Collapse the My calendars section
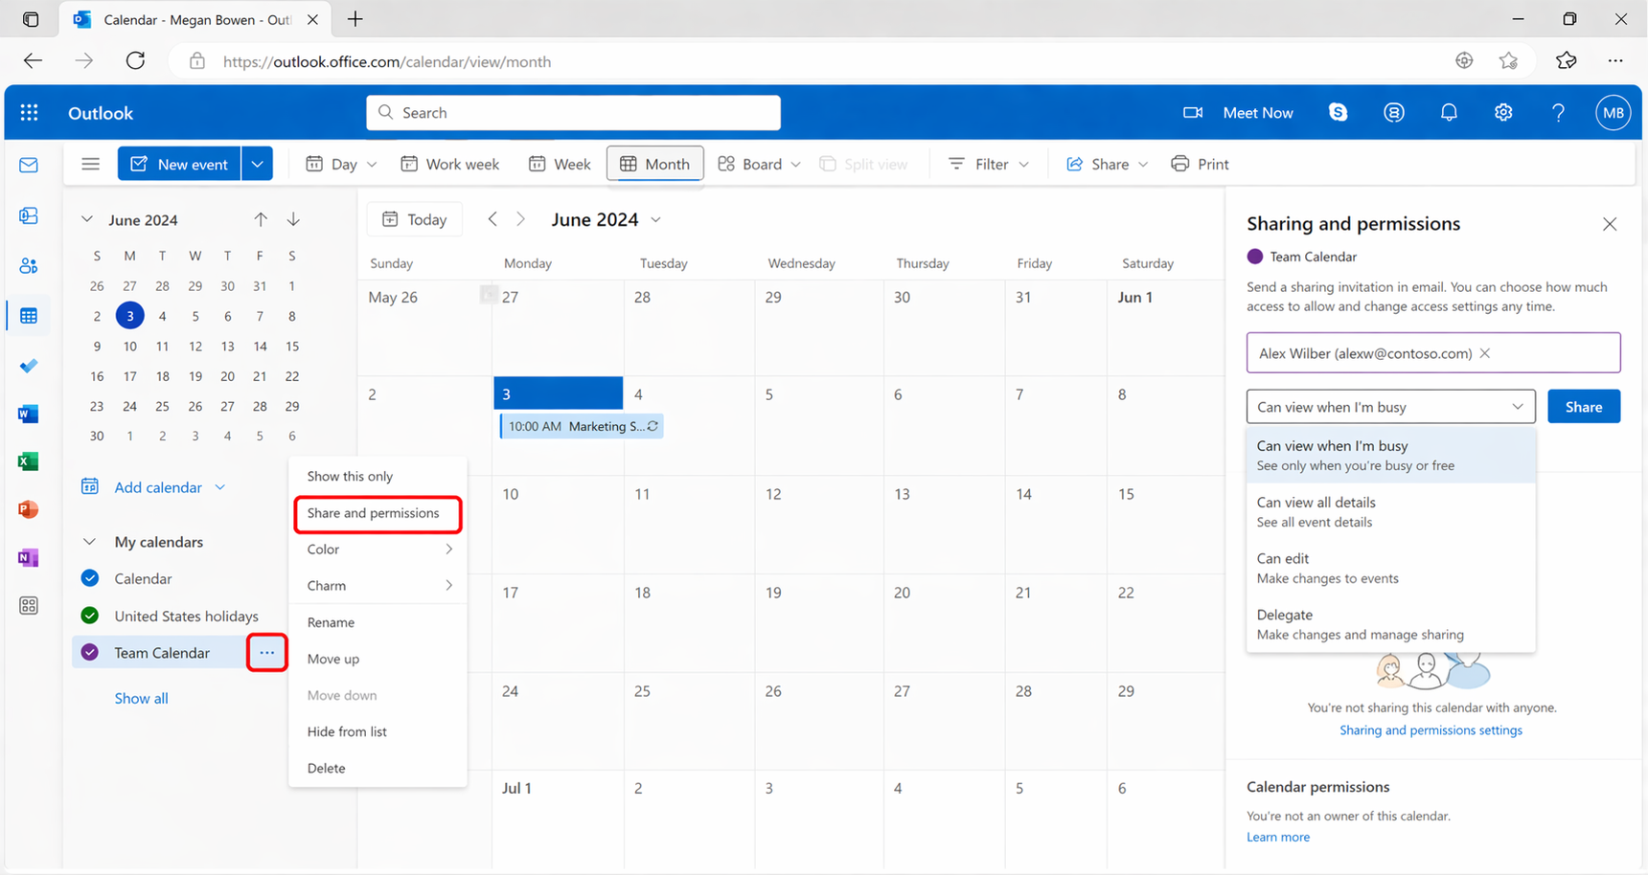This screenshot has height=875, width=1648. pos(89,542)
